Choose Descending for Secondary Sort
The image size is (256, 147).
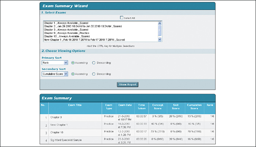[94, 74]
